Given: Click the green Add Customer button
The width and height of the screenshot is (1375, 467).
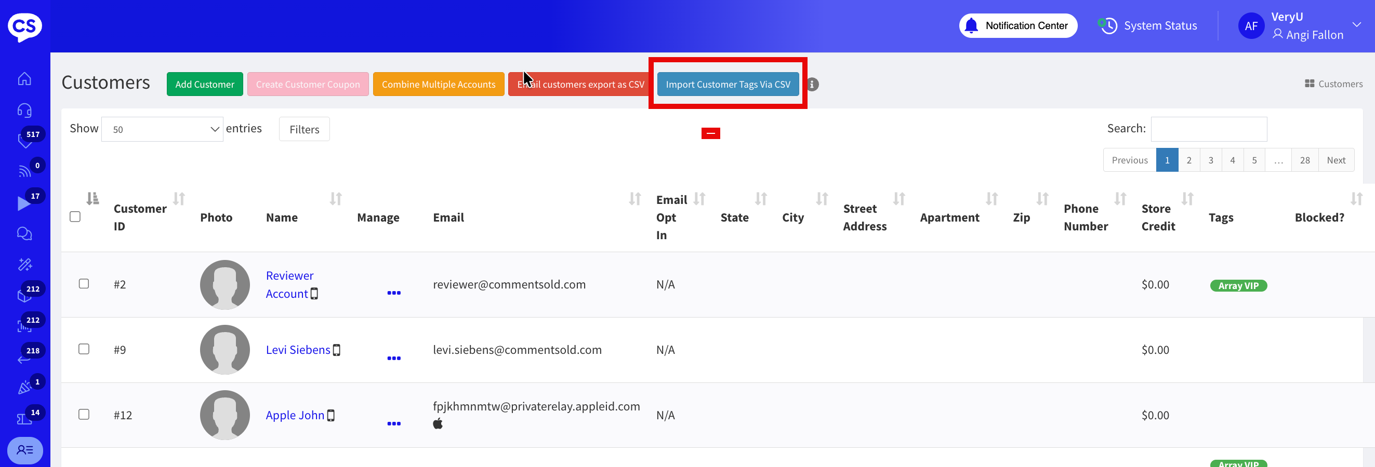Looking at the screenshot, I should click(204, 84).
